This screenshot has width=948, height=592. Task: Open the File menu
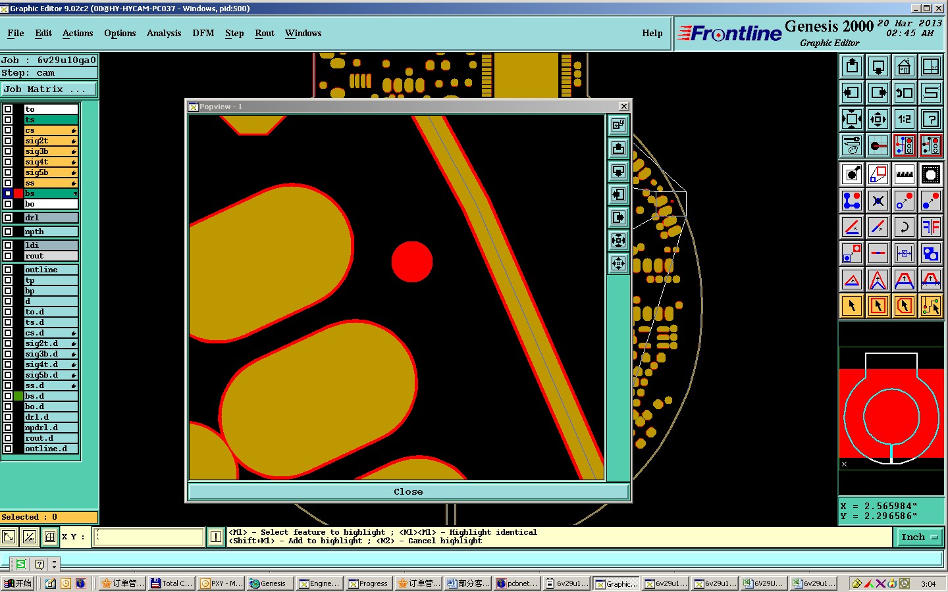[16, 34]
